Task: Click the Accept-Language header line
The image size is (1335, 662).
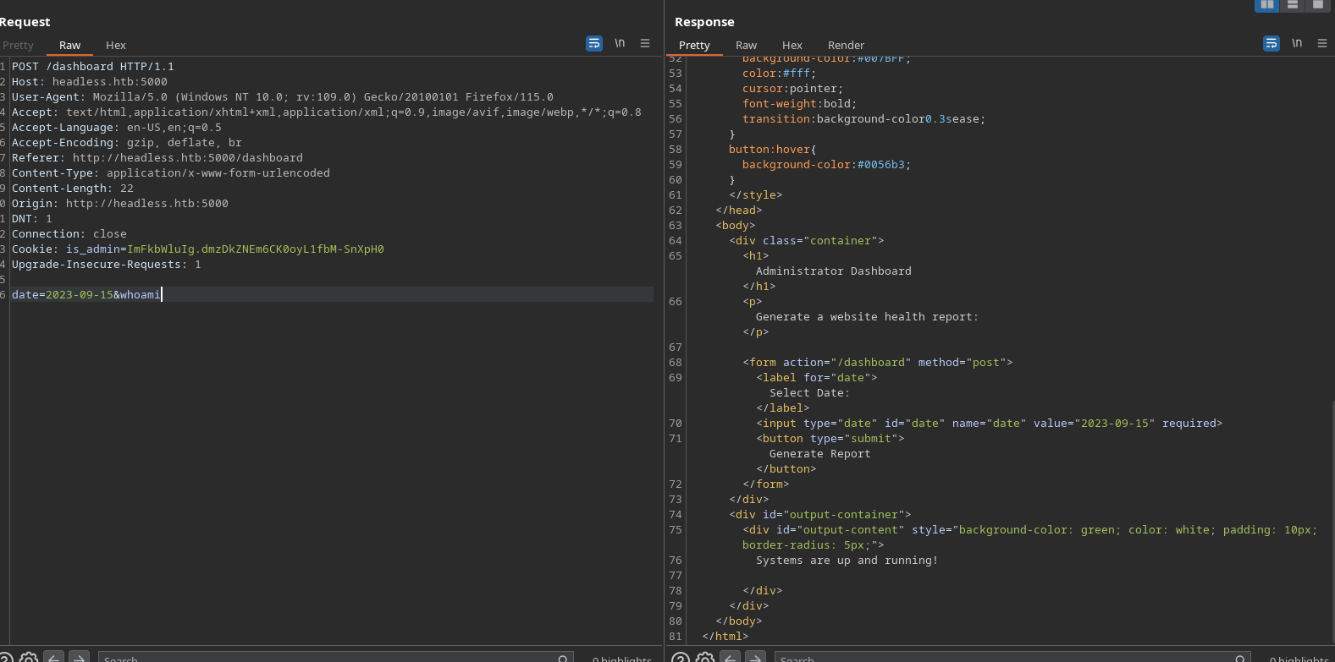Action: tap(117, 128)
